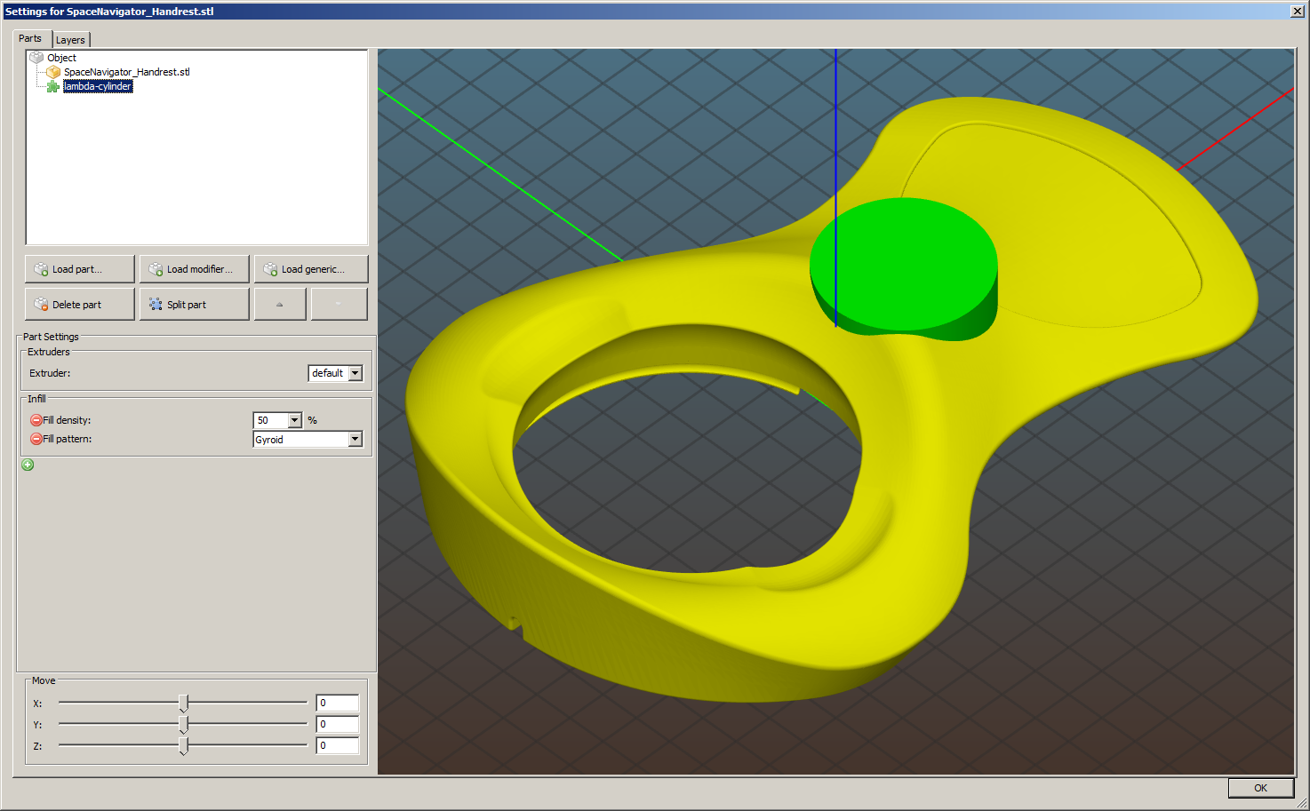
Task: Close the Settings dialog window
Action: tap(1298, 11)
